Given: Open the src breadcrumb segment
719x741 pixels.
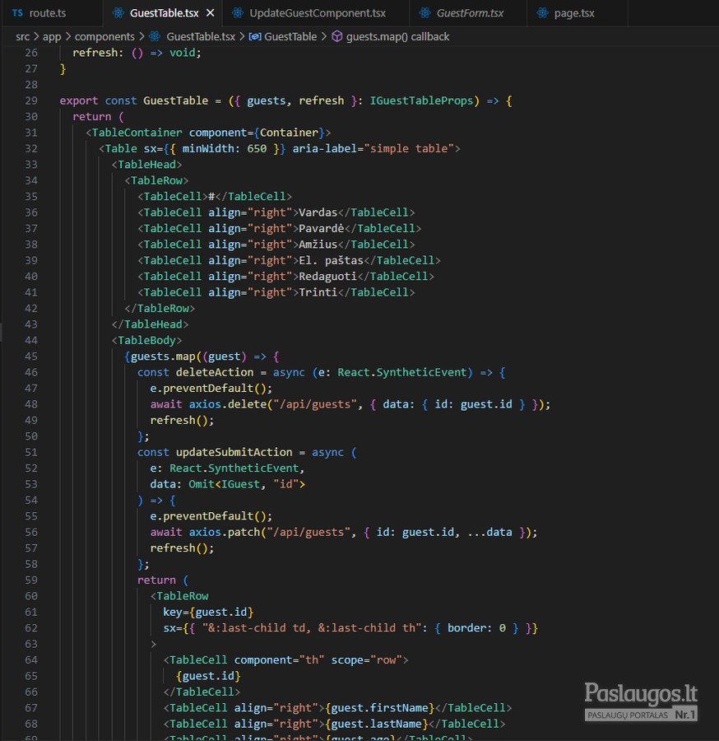Looking at the screenshot, I should point(23,36).
